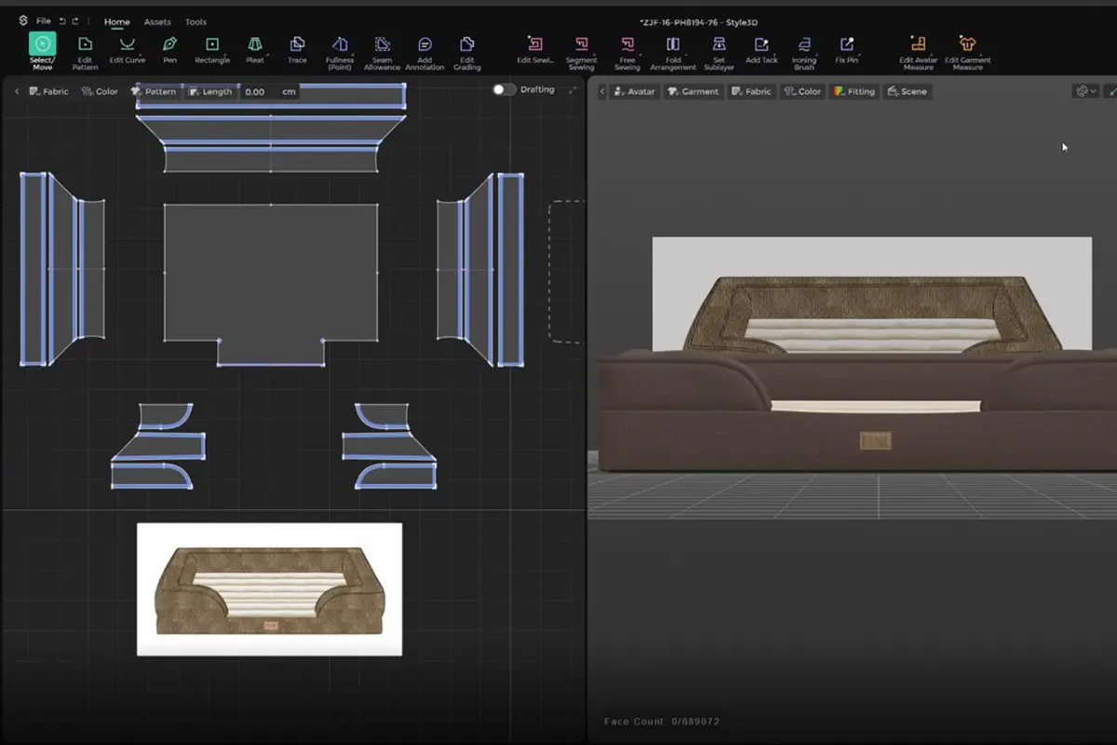The width and height of the screenshot is (1117, 745).
Task: Click the undo arrow icon
Action: tap(62, 20)
